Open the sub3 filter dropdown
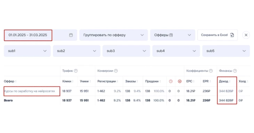Viewport: 254px width, 133px height. point(126,51)
